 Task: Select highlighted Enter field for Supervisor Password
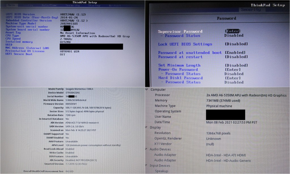pos(233,31)
